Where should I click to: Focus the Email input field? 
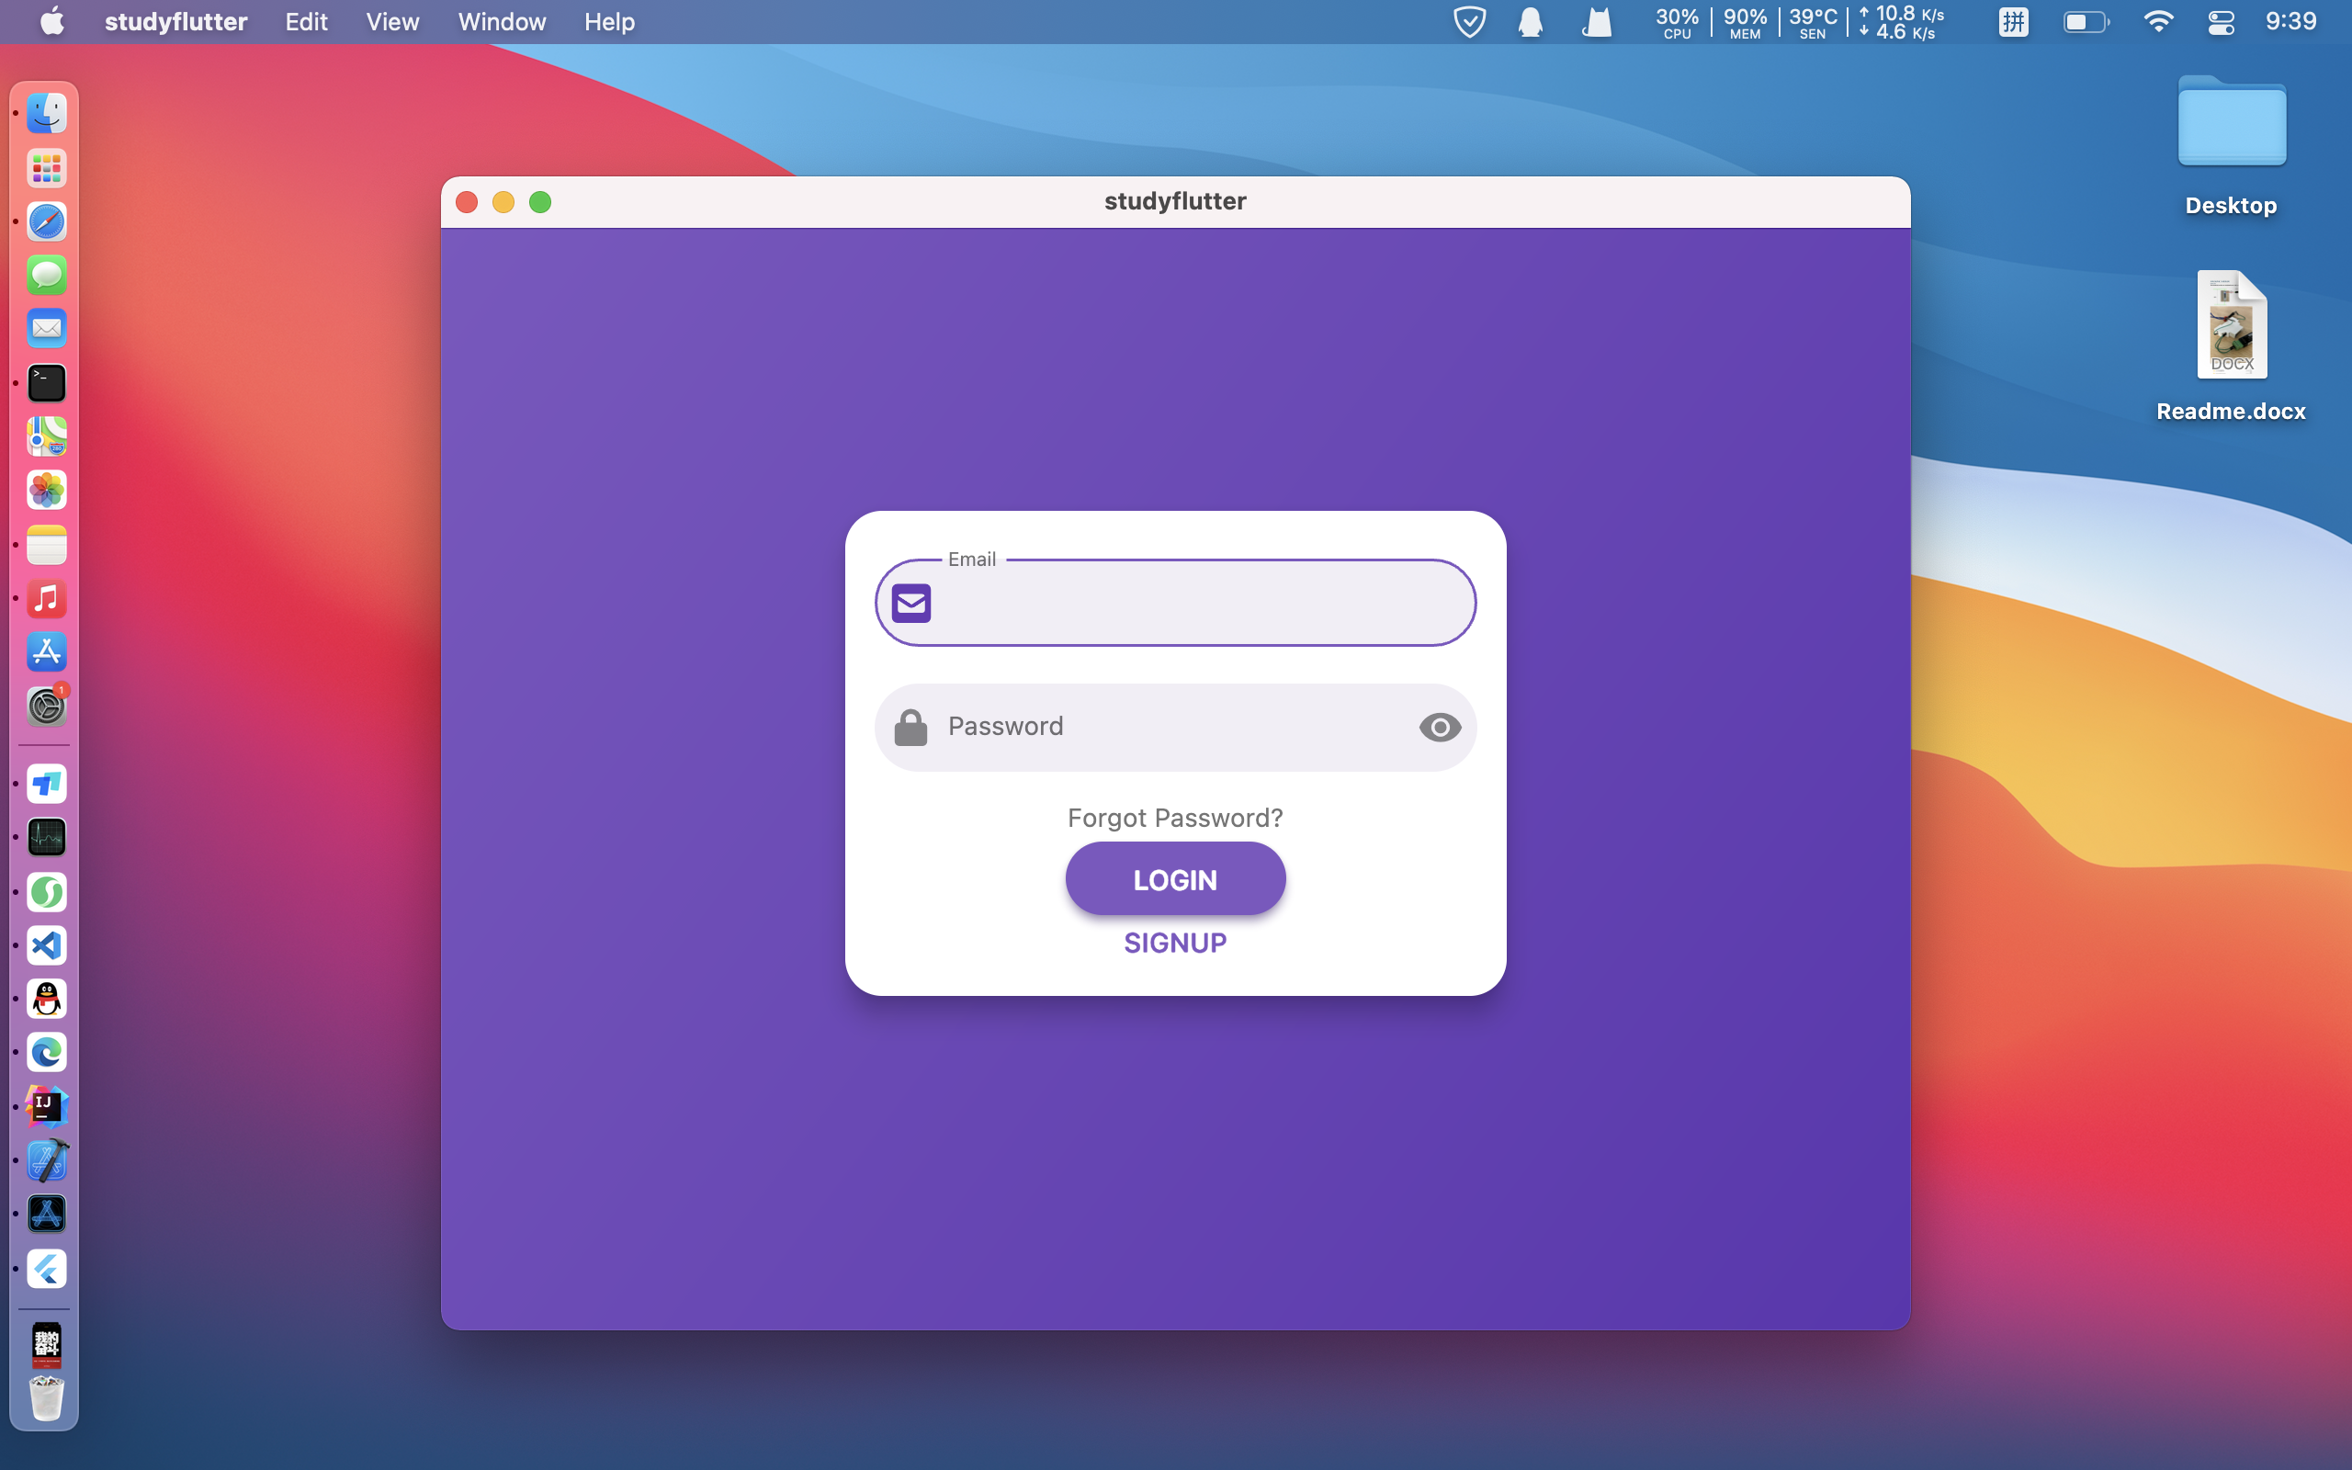click(1195, 604)
